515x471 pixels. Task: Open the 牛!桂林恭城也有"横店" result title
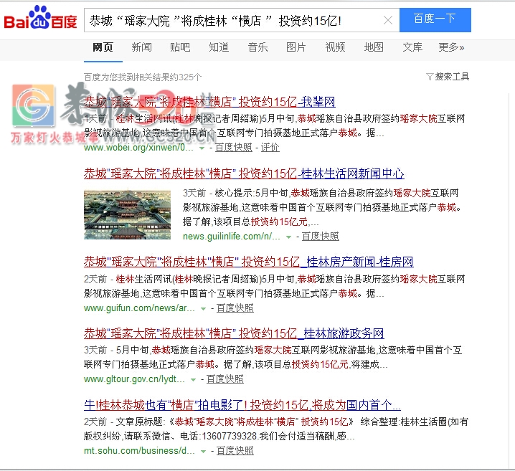pos(242,405)
